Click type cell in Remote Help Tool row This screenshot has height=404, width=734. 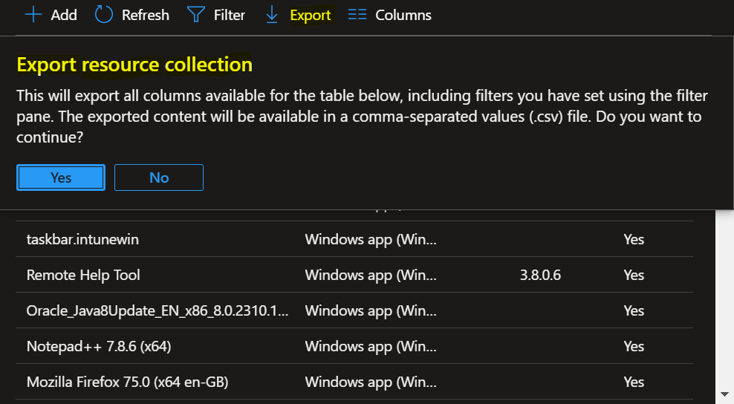pyautogui.click(x=371, y=275)
